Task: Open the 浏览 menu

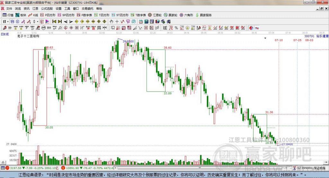Action: (x=18, y=9)
